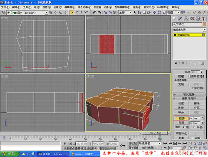Viewport: 208px width, 157px height.
Task: Click the key icon by the coordinate fields
Action: click(122, 146)
